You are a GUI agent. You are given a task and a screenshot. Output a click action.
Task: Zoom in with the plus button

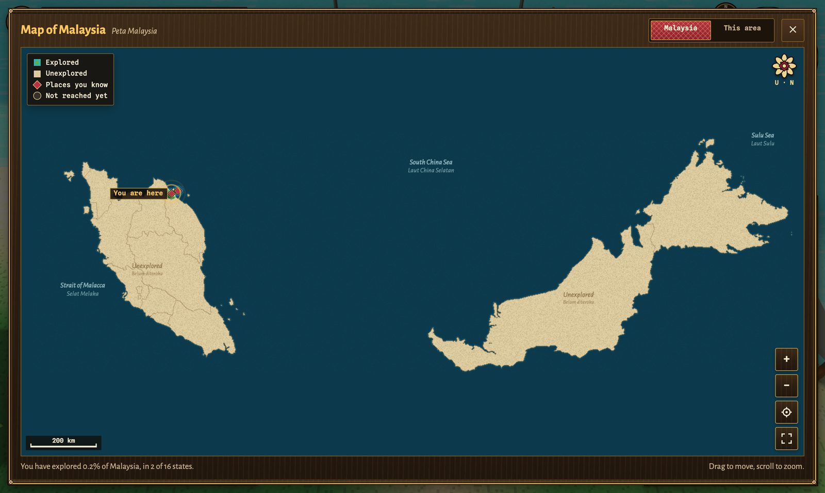click(x=786, y=359)
